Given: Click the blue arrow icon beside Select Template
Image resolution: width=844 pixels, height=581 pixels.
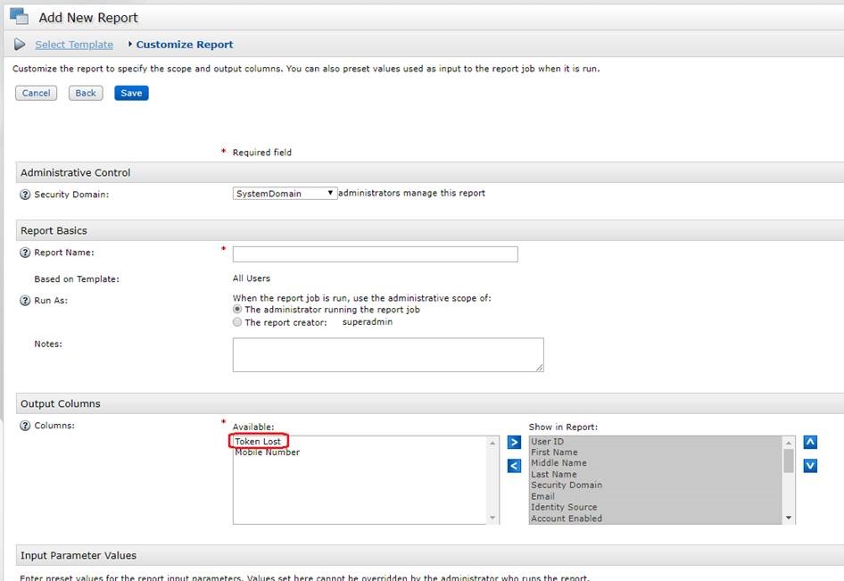Looking at the screenshot, I should tap(19, 44).
